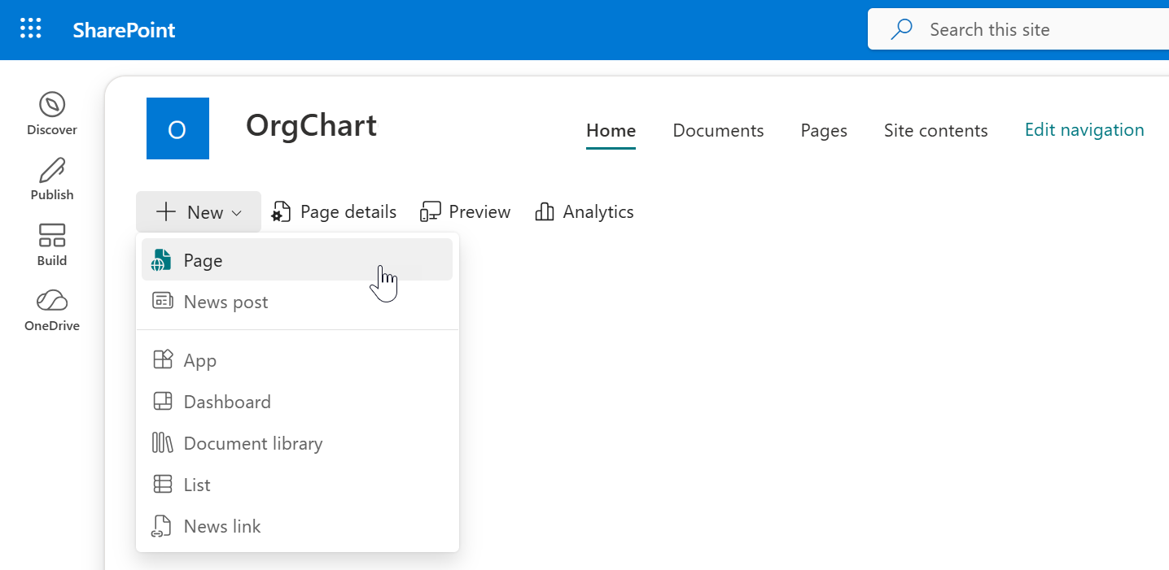
Task: Select List in the New menu
Action: pyautogui.click(x=297, y=485)
